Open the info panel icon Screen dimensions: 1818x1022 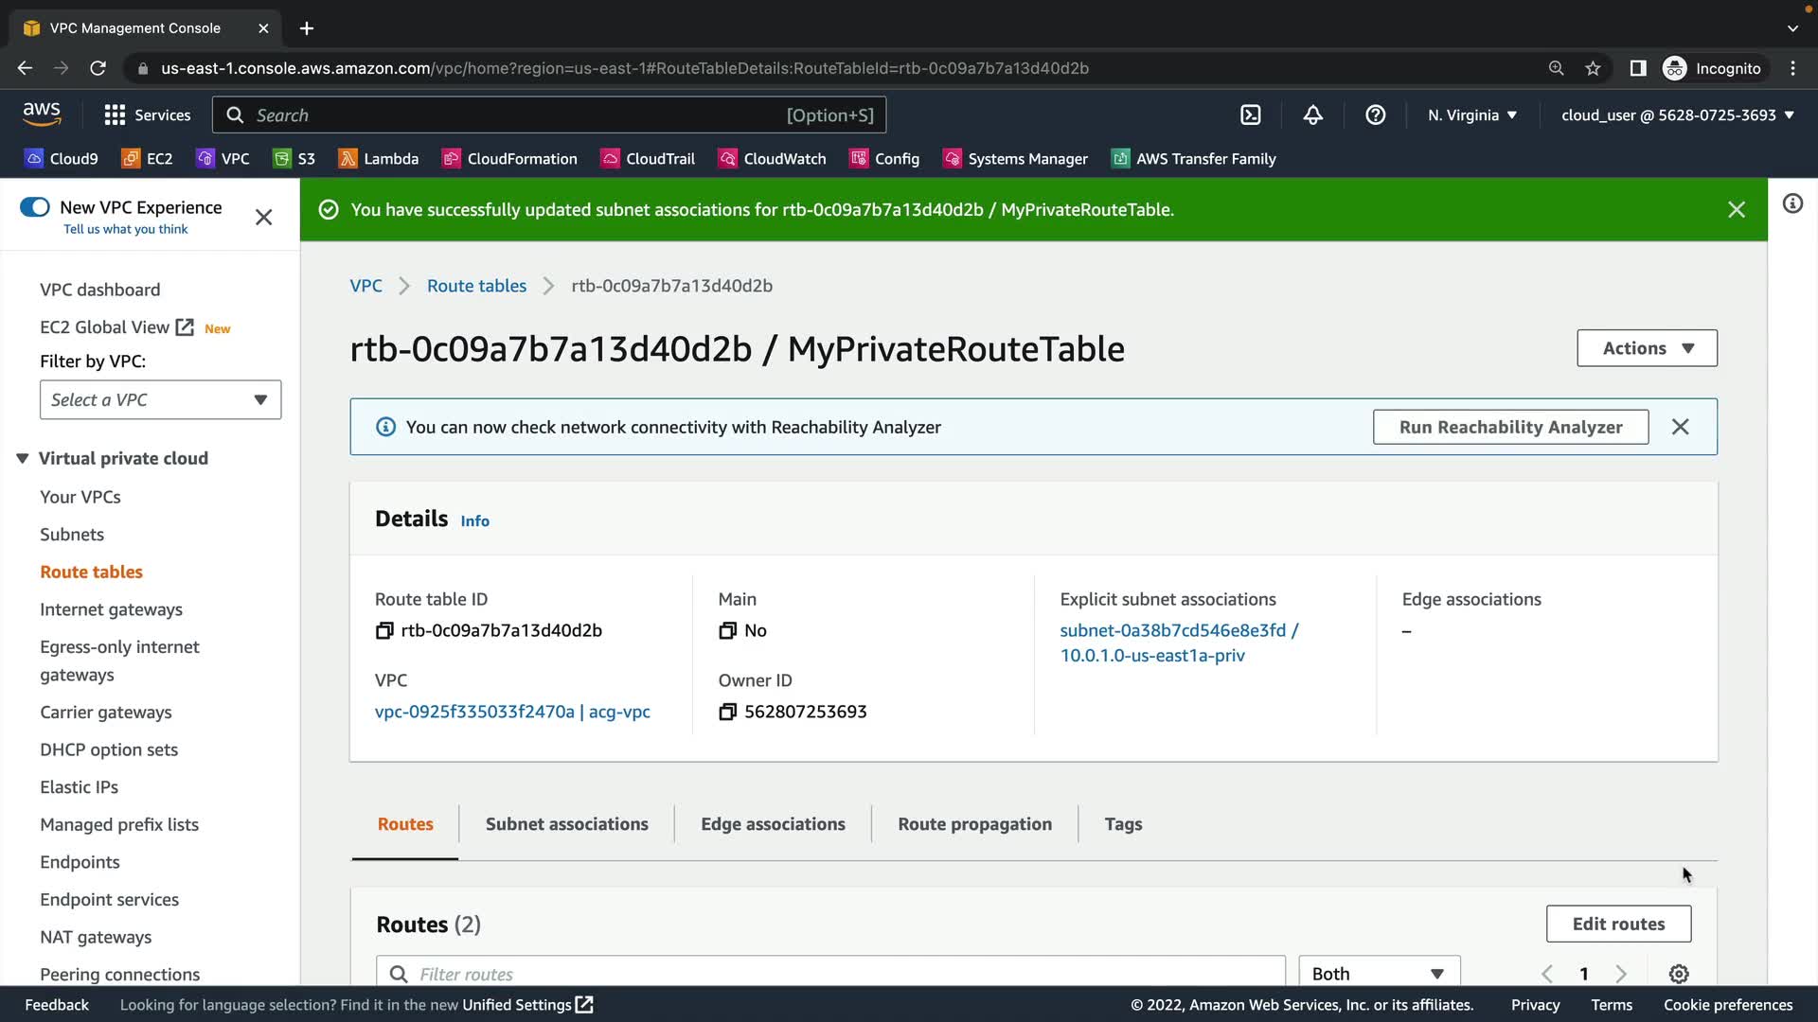(x=1791, y=203)
